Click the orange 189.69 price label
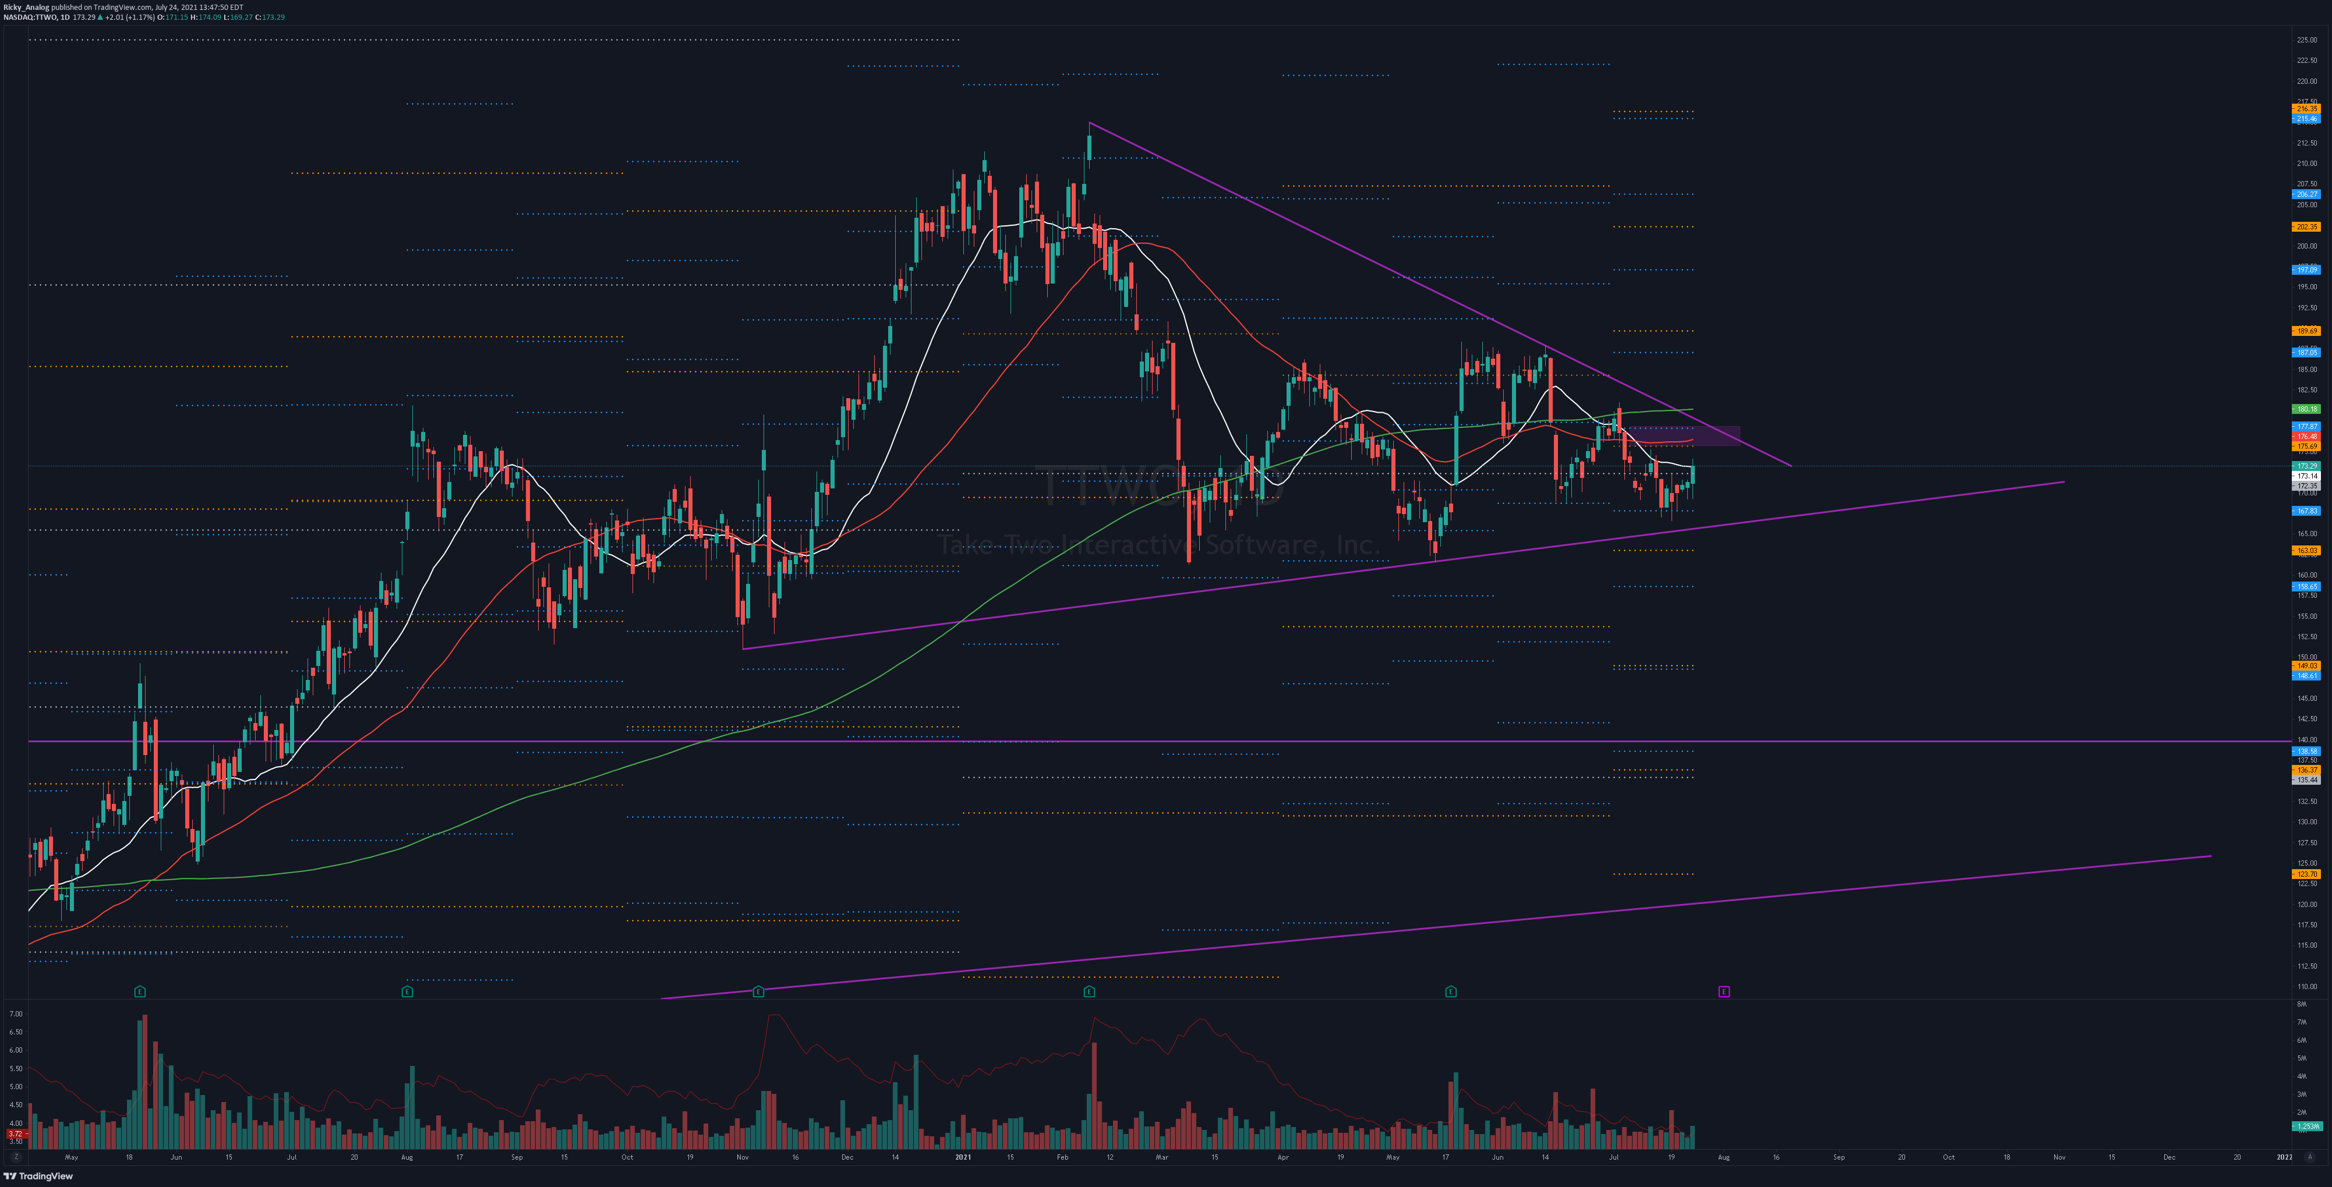The height and width of the screenshot is (1187, 2332). point(2306,331)
